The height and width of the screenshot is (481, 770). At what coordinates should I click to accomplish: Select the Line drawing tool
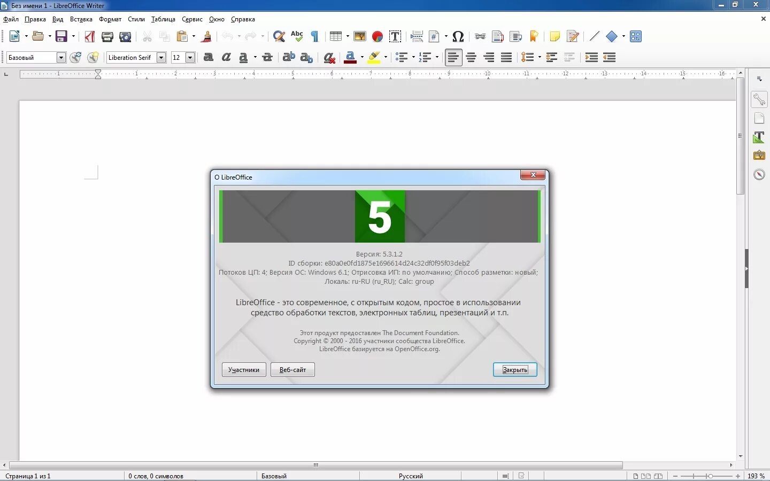[x=594, y=36]
